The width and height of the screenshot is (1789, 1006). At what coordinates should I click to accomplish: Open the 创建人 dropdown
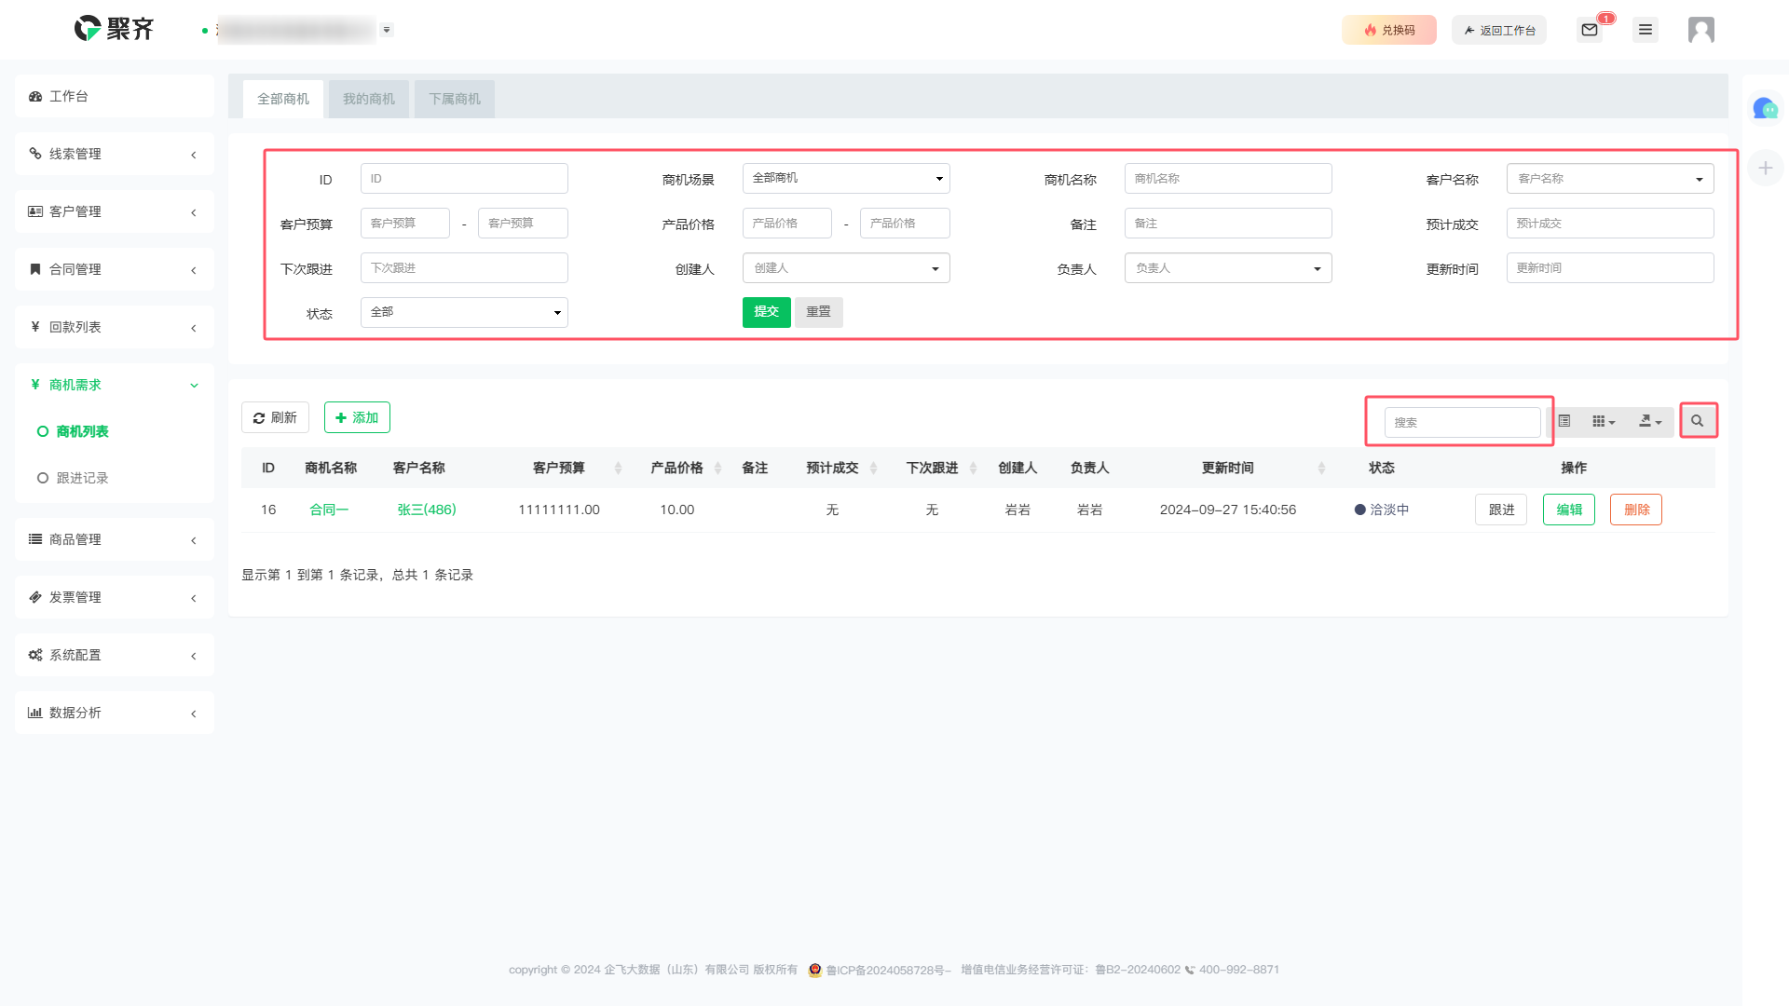click(x=846, y=268)
